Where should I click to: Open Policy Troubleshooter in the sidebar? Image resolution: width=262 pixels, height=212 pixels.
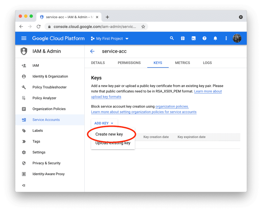49,87
